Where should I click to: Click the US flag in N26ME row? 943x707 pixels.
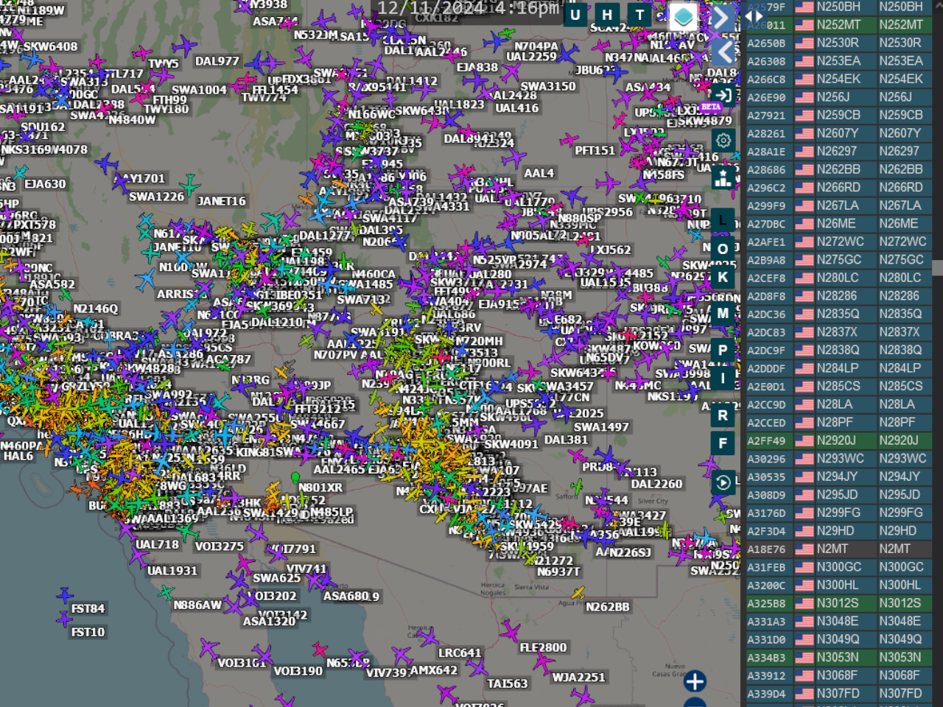[804, 224]
